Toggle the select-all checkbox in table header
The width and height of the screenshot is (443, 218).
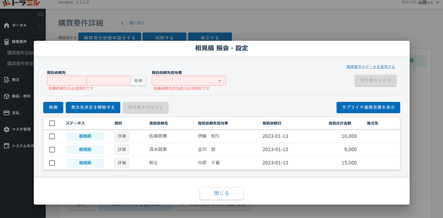(x=52, y=123)
